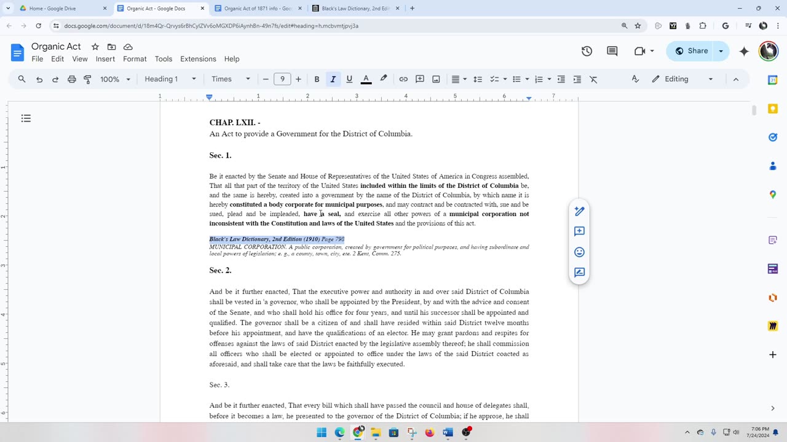Rename the Organic Act title
Viewport: 787px width, 442px height.
[x=56, y=47]
